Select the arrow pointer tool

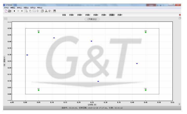click(26, 11)
